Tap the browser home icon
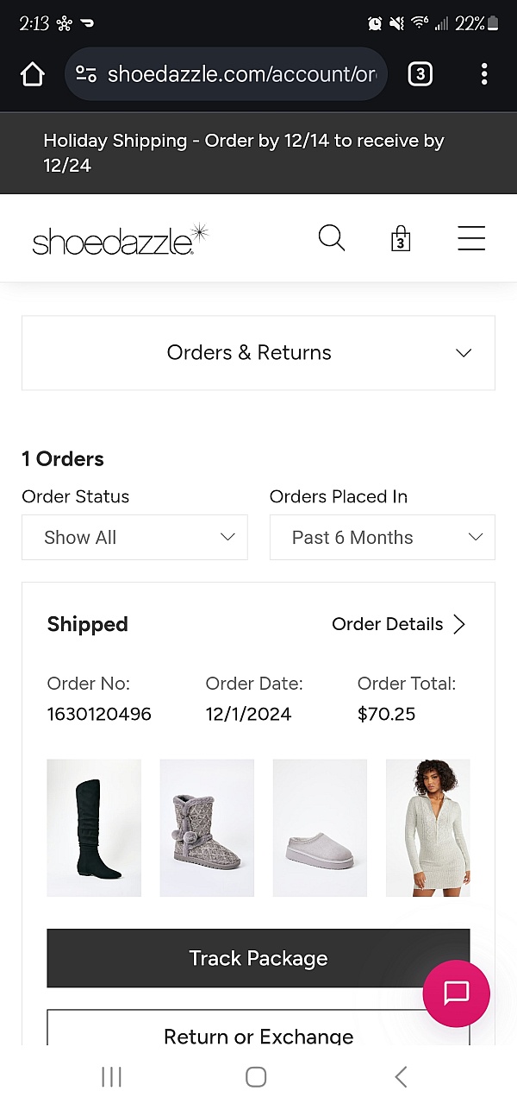 tap(33, 74)
